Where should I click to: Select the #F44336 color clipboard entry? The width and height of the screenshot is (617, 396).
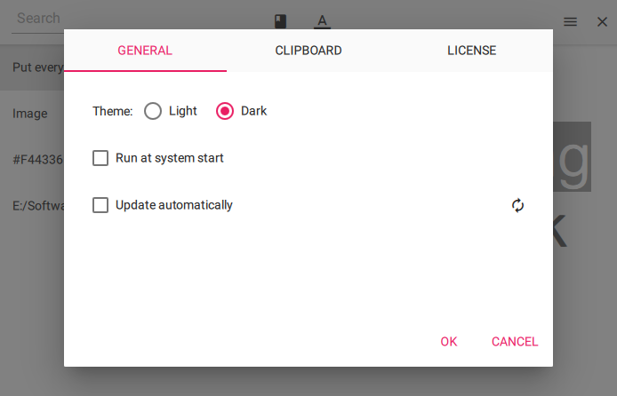pos(36,160)
